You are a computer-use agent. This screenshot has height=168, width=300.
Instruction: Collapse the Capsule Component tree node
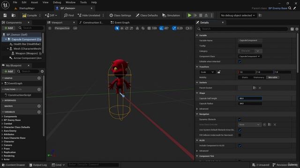tap(6, 39)
